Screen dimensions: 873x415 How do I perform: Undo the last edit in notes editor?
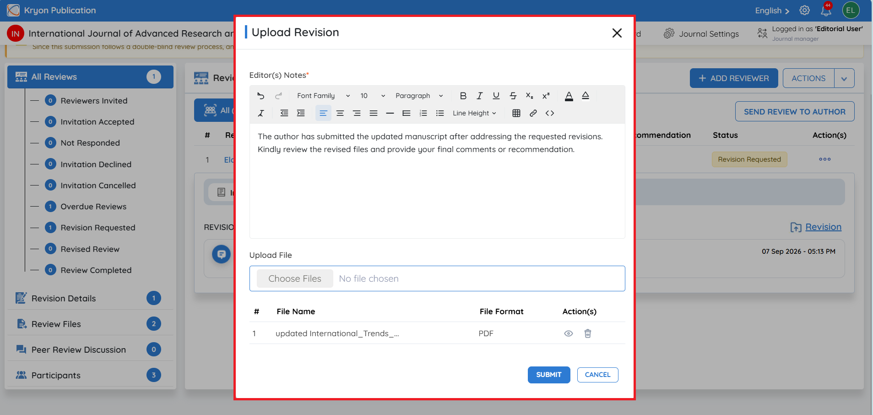tap(261, 96)
